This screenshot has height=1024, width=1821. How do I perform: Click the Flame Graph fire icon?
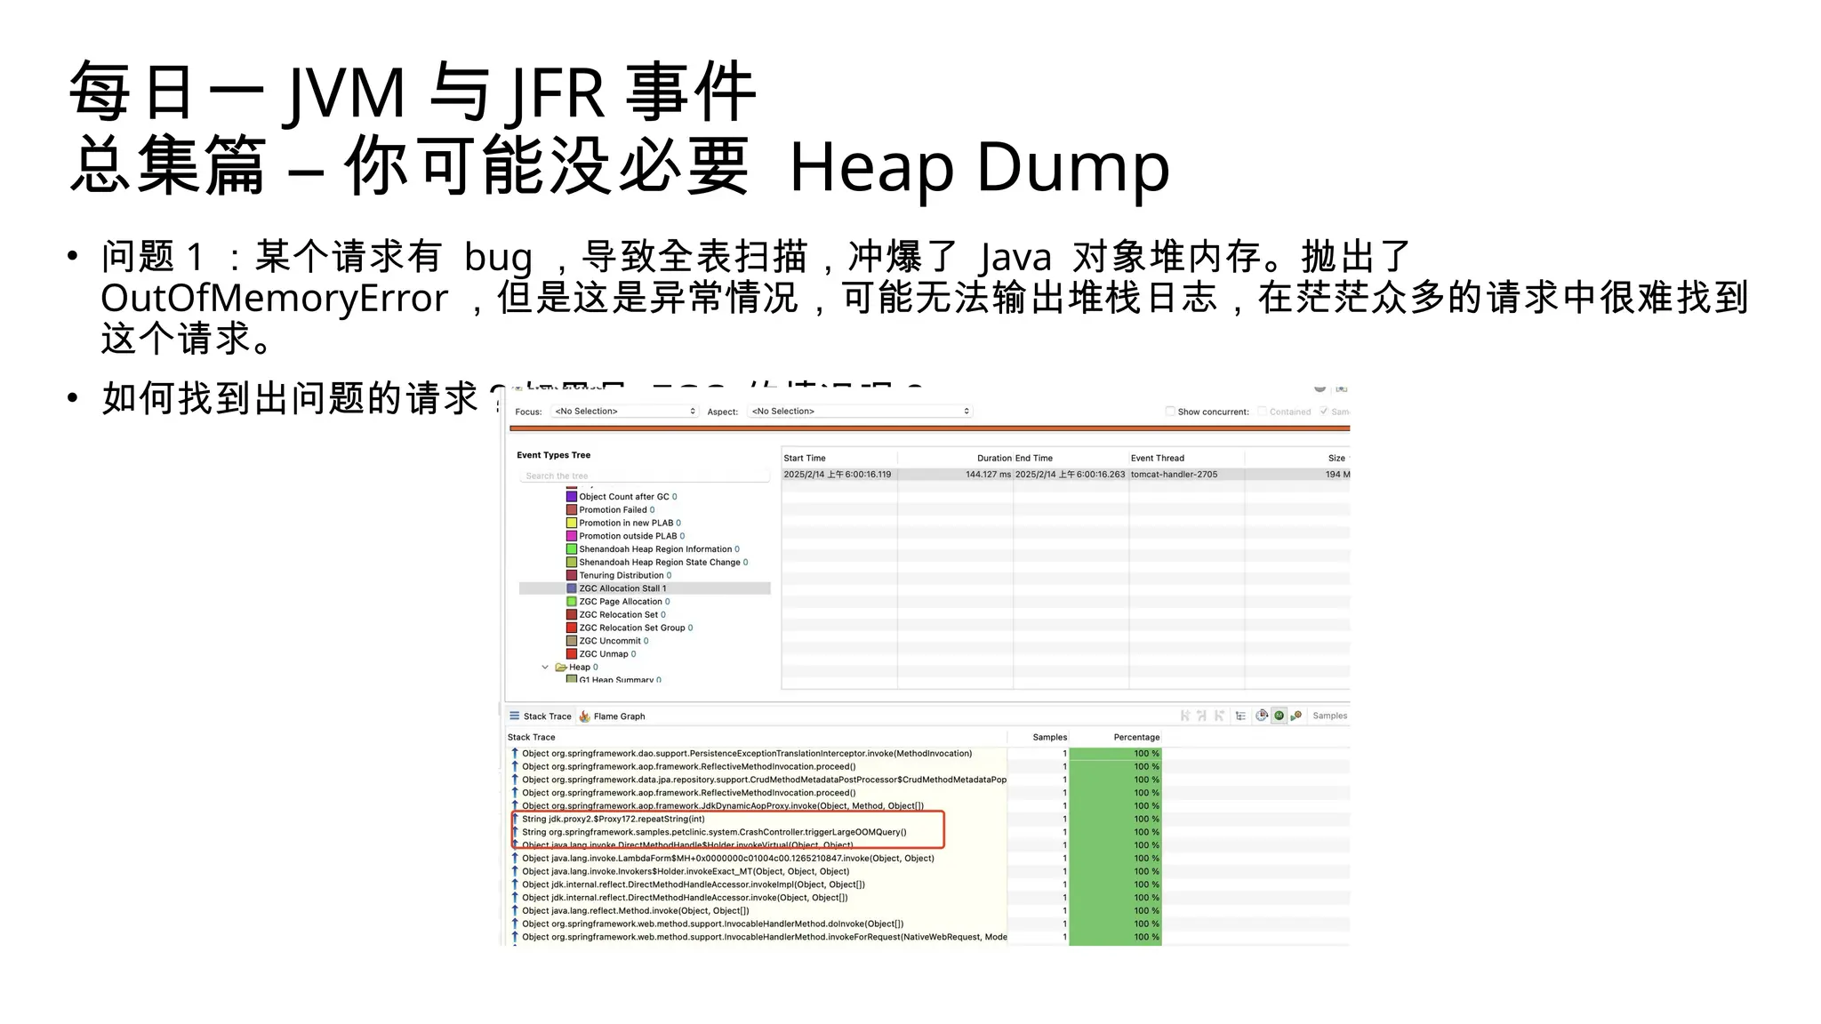coord(584,716)
